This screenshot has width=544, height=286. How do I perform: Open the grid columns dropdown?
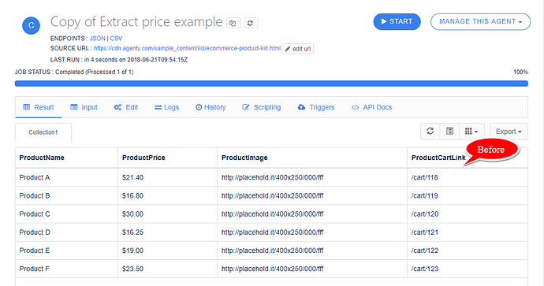click(471, 131)
